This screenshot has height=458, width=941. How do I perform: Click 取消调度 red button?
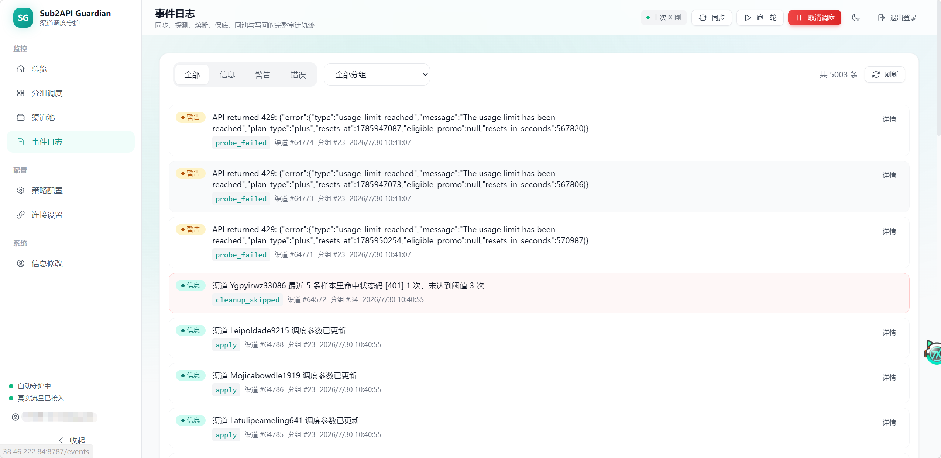click(815, 18)
